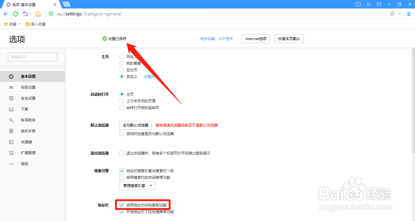
Task: Click the 帐号助手 key icon in sidebar
Action: (x=11, y=120)
